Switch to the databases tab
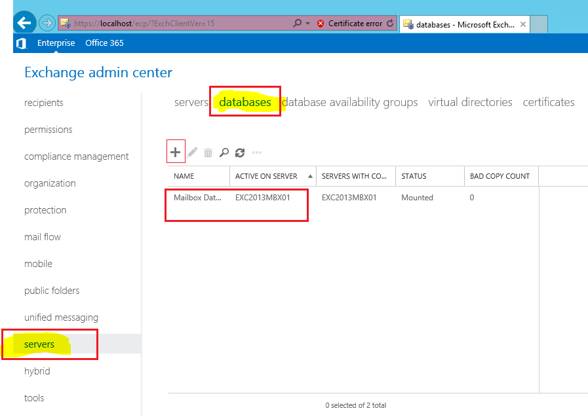The image size is (588, 417). pyautogui.click(x=245, y=102)
